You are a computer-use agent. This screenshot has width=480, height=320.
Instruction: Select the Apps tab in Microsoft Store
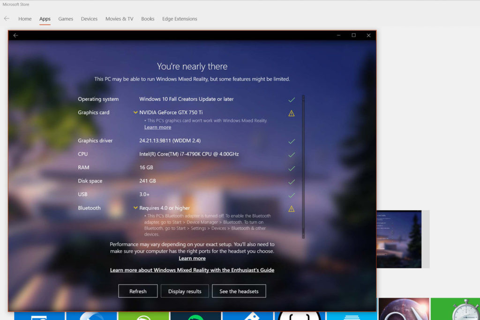pyautogui.click(x=45, y=19)
